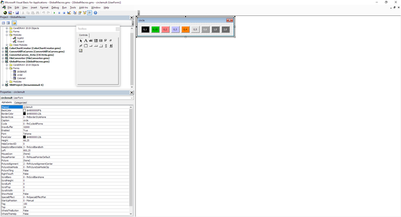Collapse the GlobalMacros project node
This screenshot has width=401, height=217.
3,62
